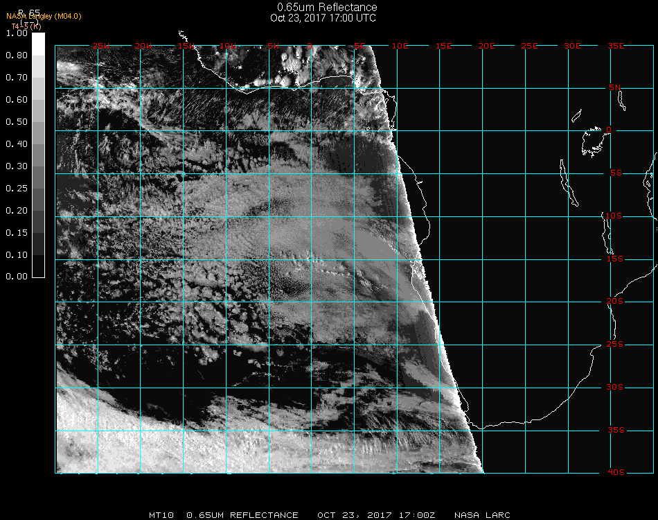Click the black bottom colorbar segment above 0.00

[x=38, y=266]
